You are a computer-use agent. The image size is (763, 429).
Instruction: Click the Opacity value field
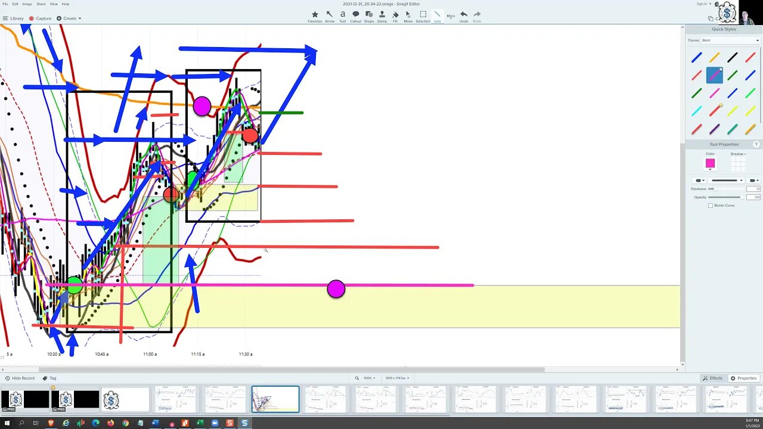click(x=753, y=197)
